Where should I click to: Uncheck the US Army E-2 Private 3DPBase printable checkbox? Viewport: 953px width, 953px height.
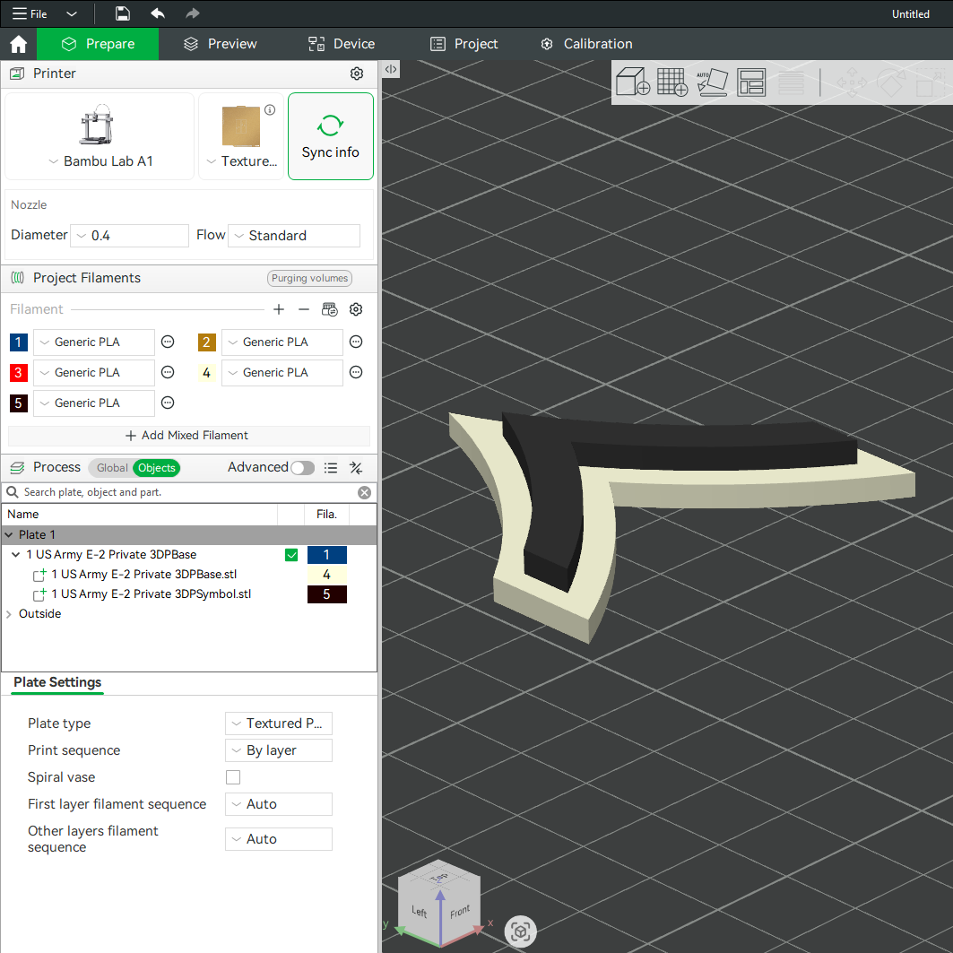tap(291, 554)
